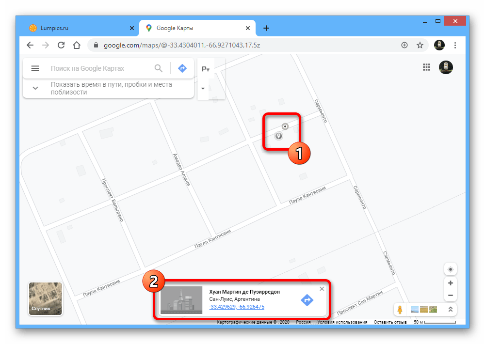The width and height of the screenshot is (485, 344).
Task: Bookmark this page with the star
Action: click(420, 45)
